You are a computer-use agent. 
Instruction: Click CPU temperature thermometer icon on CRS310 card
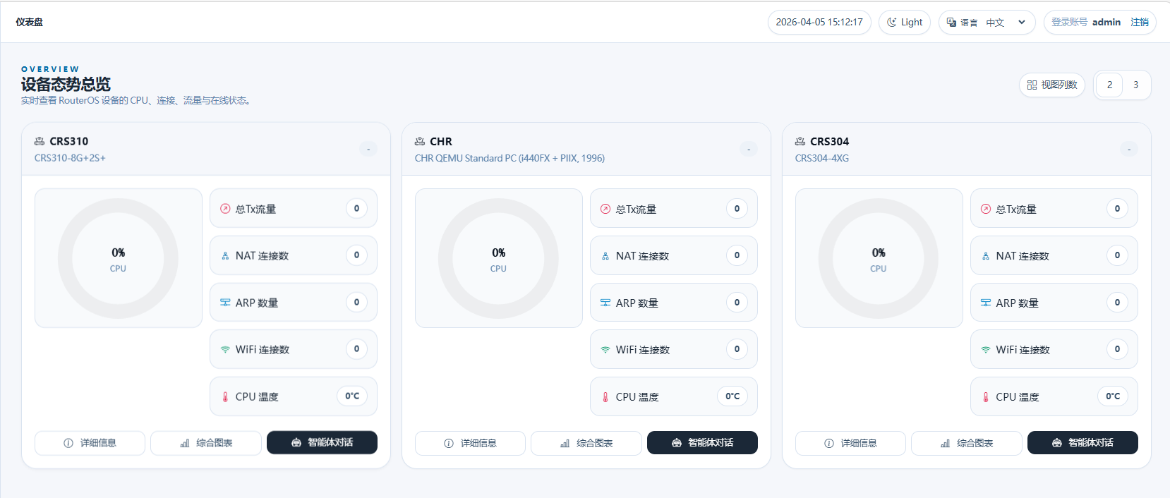coord(225,397)
